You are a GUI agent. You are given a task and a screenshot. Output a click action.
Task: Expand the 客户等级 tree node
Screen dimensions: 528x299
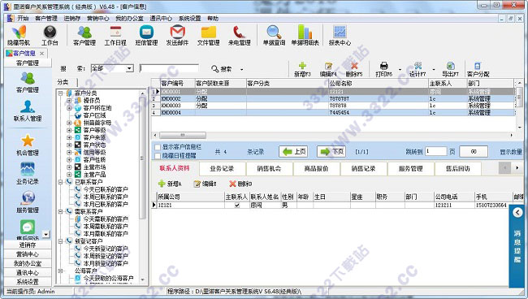[69, 130]
